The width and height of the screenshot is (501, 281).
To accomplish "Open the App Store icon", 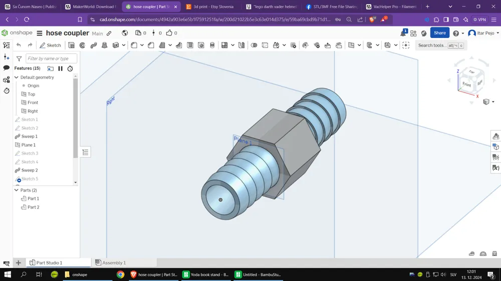I will coord(413,33).
